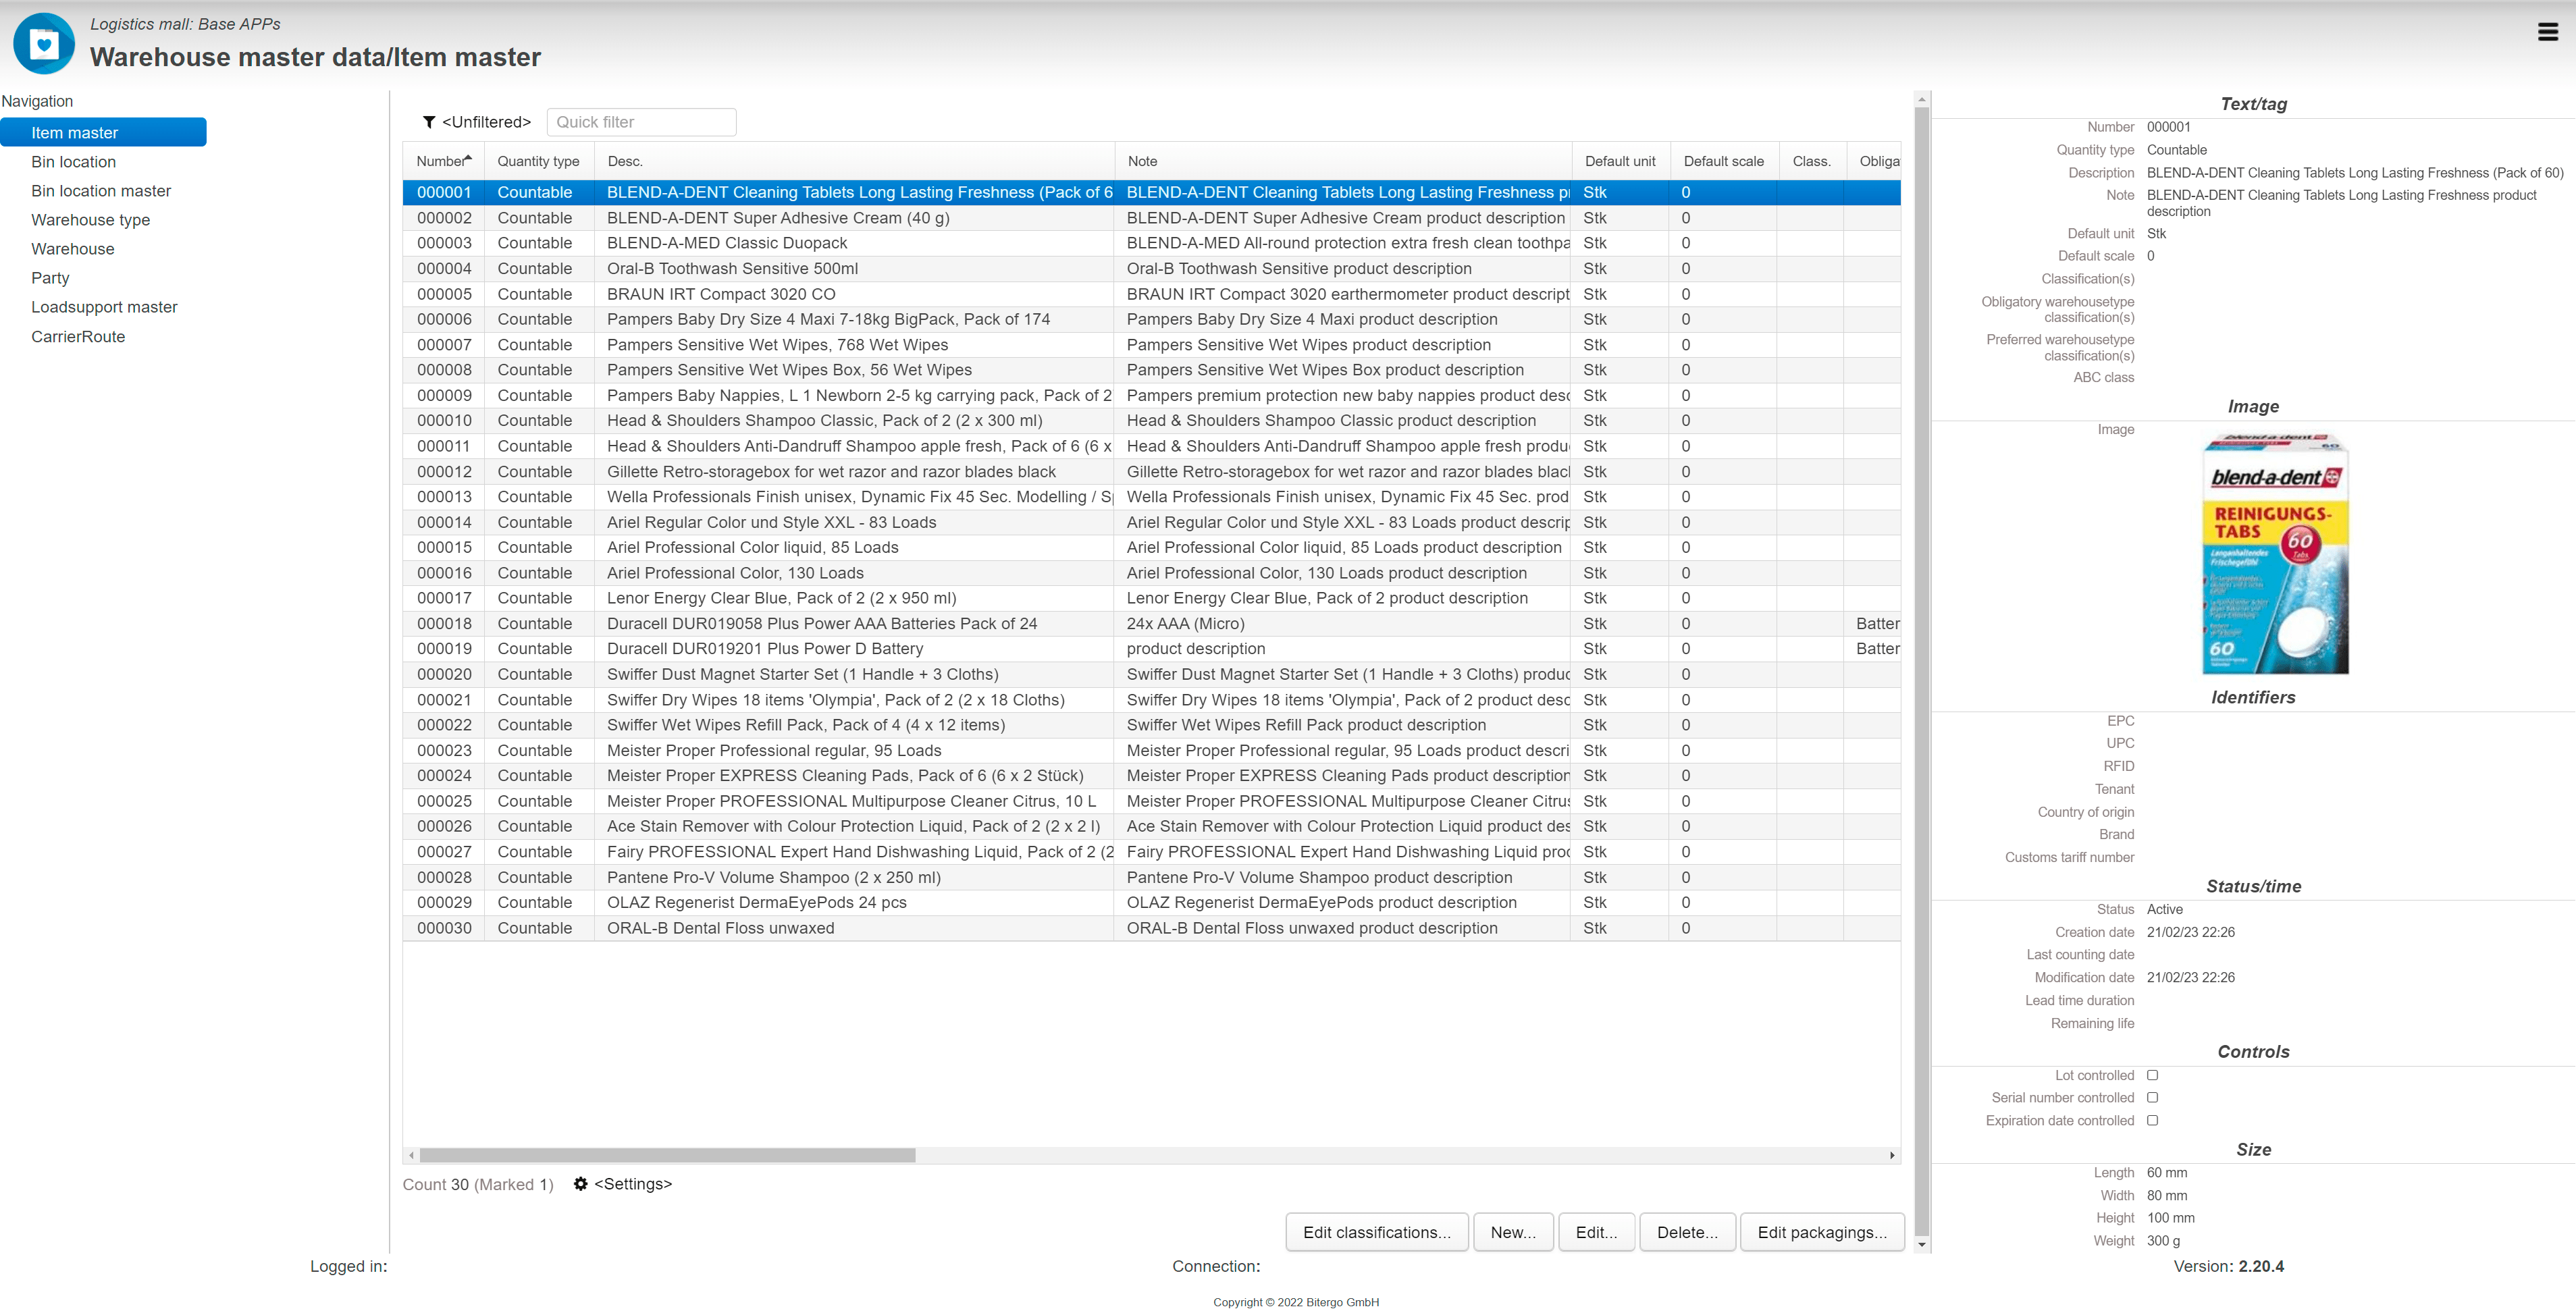Select row 000023 Meister Proper Professional regular
This screenshot has height=1313, width=2576.
tap(1151, 751)
